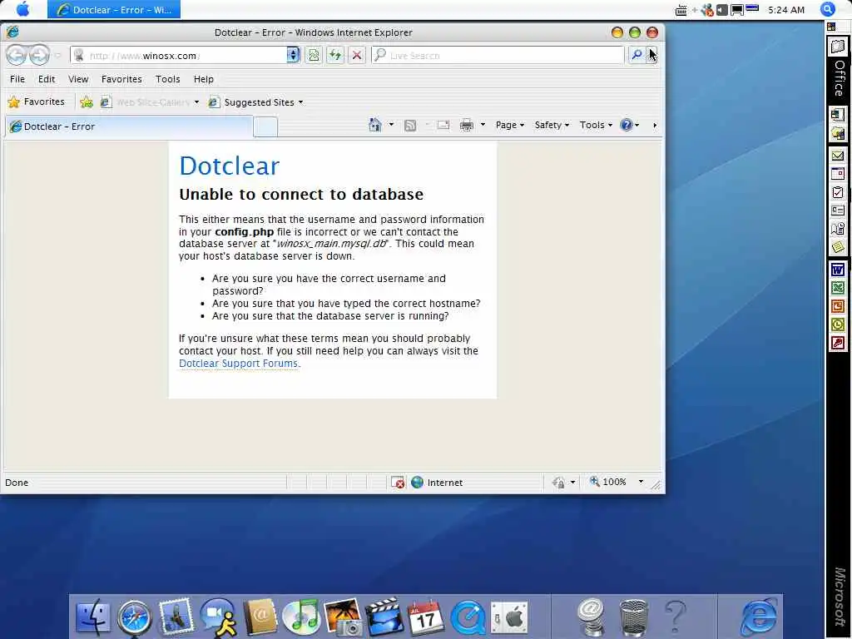Click the Print icon in command bar
The width and height of the screenshot is (852, 639).
click(x=466, y=126)
